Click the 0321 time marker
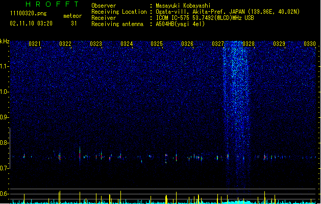This screenshot has height=204, width=321. tap(35, 44)
